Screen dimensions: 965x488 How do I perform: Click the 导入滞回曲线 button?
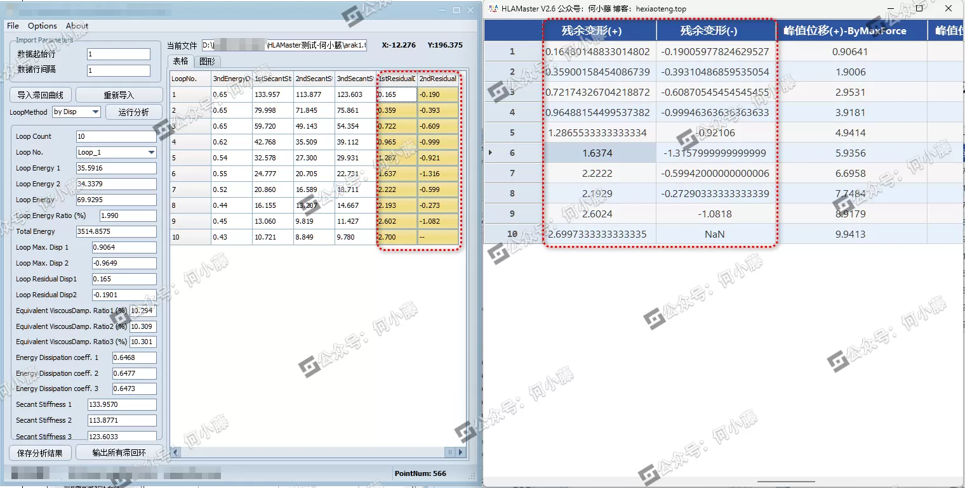41,95
